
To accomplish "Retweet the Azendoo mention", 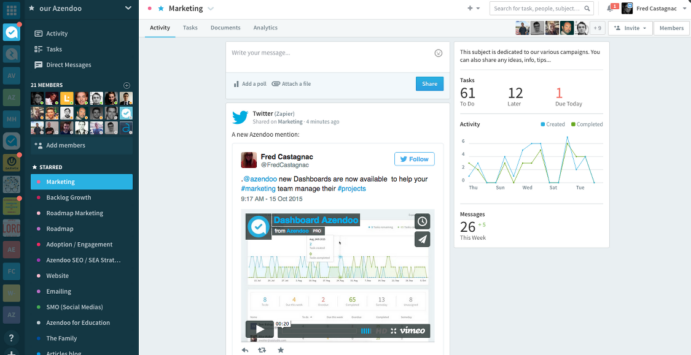I will tap(262, 350).
